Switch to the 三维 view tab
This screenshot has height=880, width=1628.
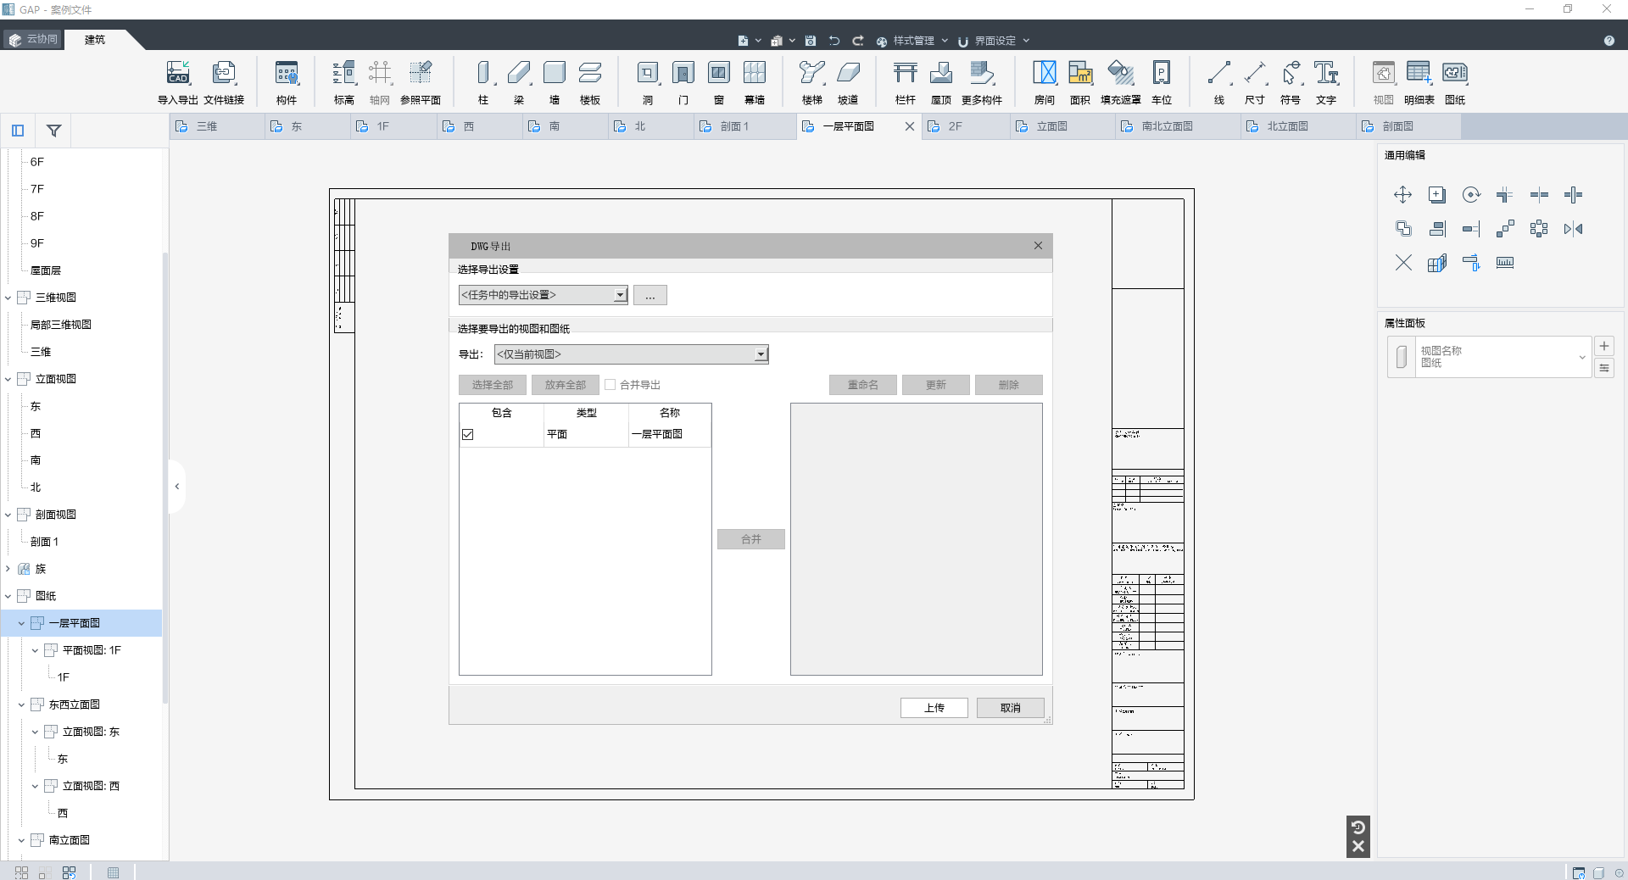216,126
